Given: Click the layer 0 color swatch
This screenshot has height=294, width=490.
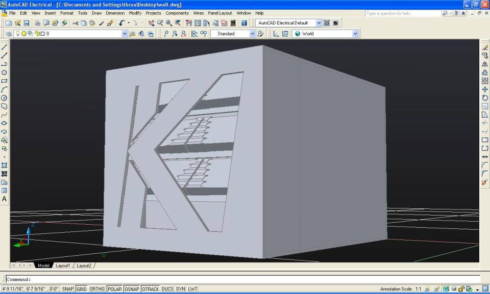Looking at the screenshot, I should (42, 34).
